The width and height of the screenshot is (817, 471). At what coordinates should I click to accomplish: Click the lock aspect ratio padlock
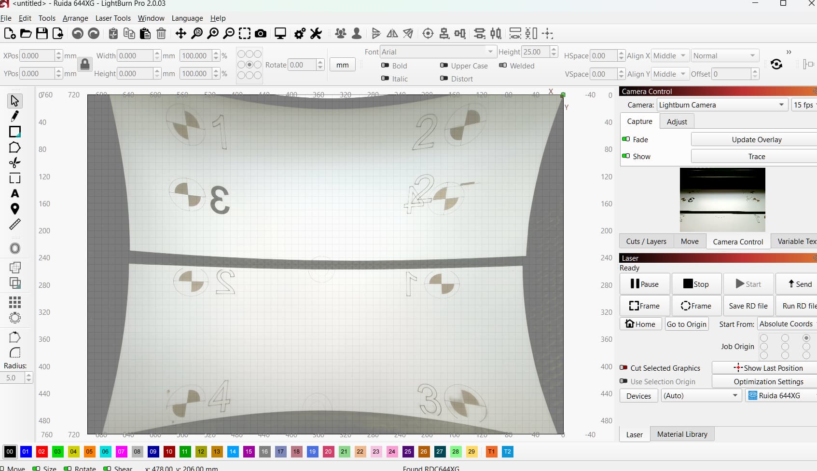coord(85,64)
